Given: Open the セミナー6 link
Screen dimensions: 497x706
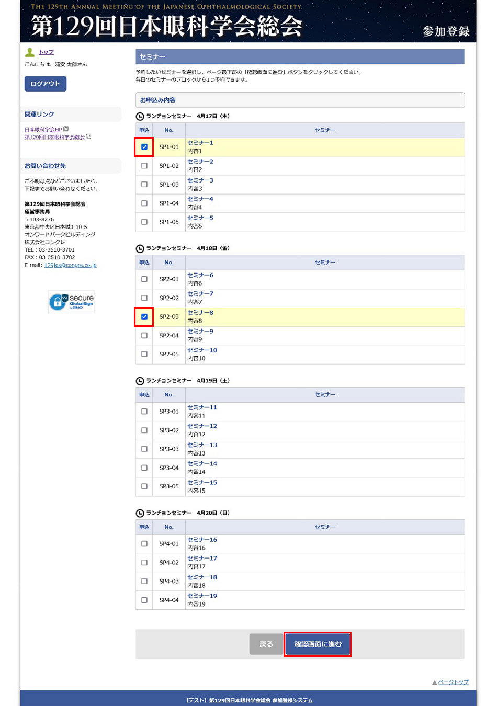Looking at the screenshot, I should click(200, 275).
